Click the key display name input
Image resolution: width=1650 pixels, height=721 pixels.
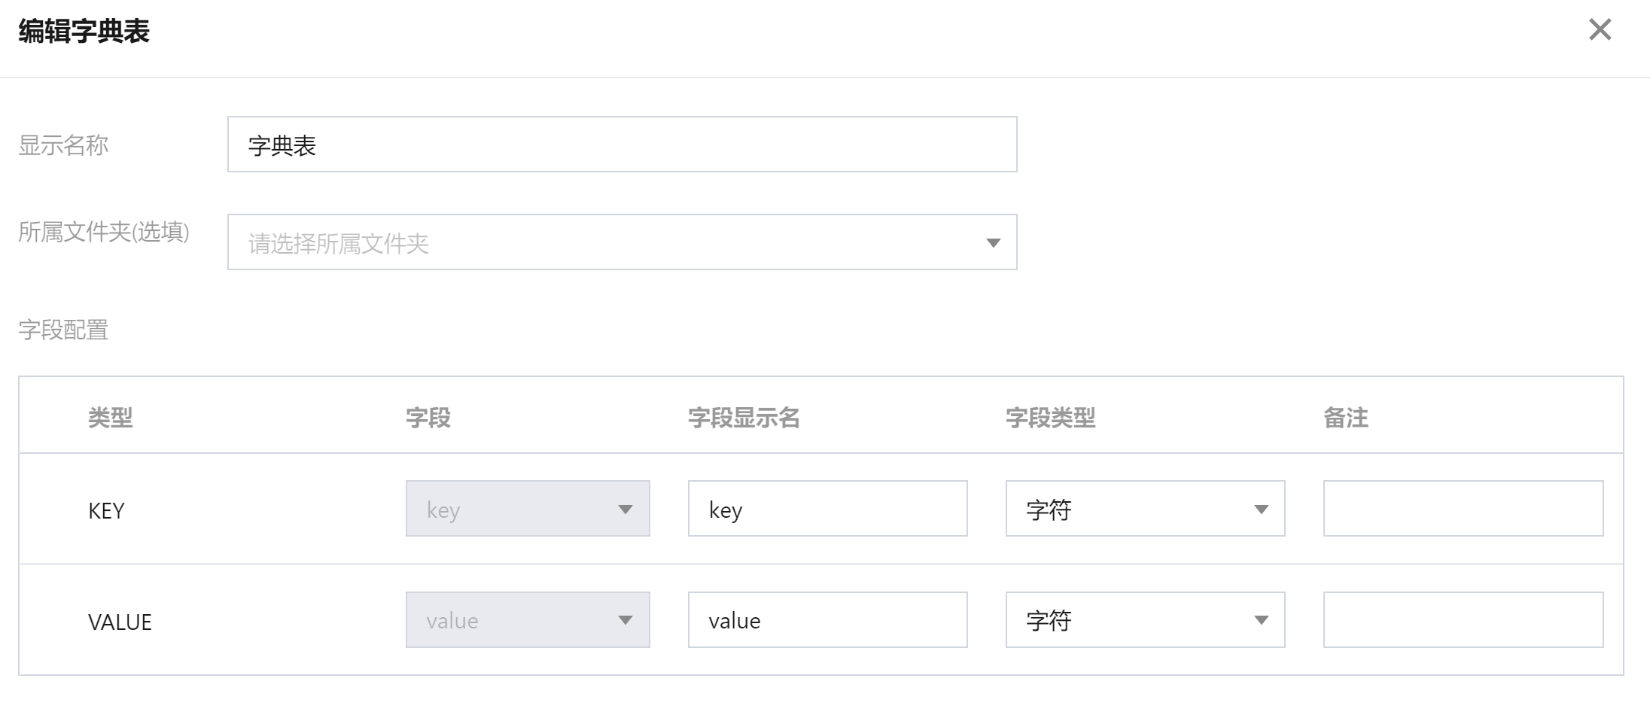[x=827, y=509]
